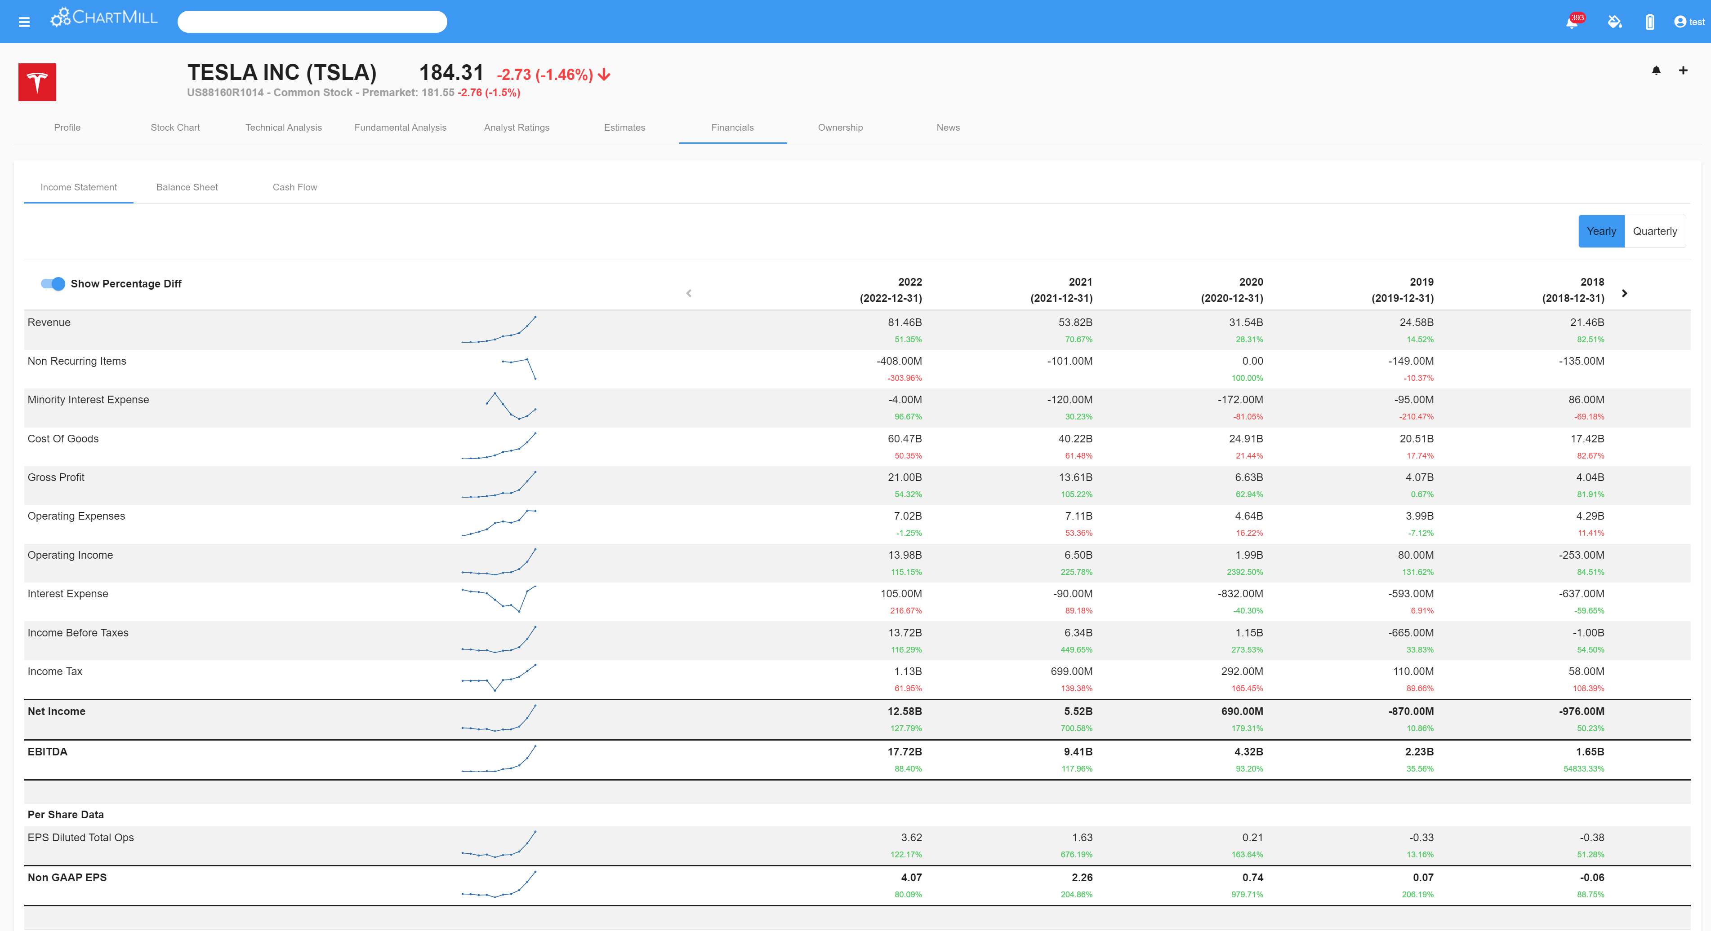1711x931 pixels.
Task: Click the Income Tax sparkline
Action: click(x=499, y=678)
